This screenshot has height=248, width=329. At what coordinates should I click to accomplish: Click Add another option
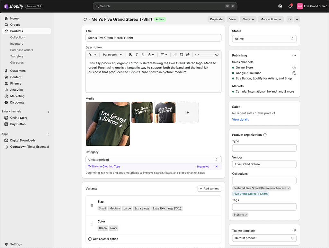103,239
